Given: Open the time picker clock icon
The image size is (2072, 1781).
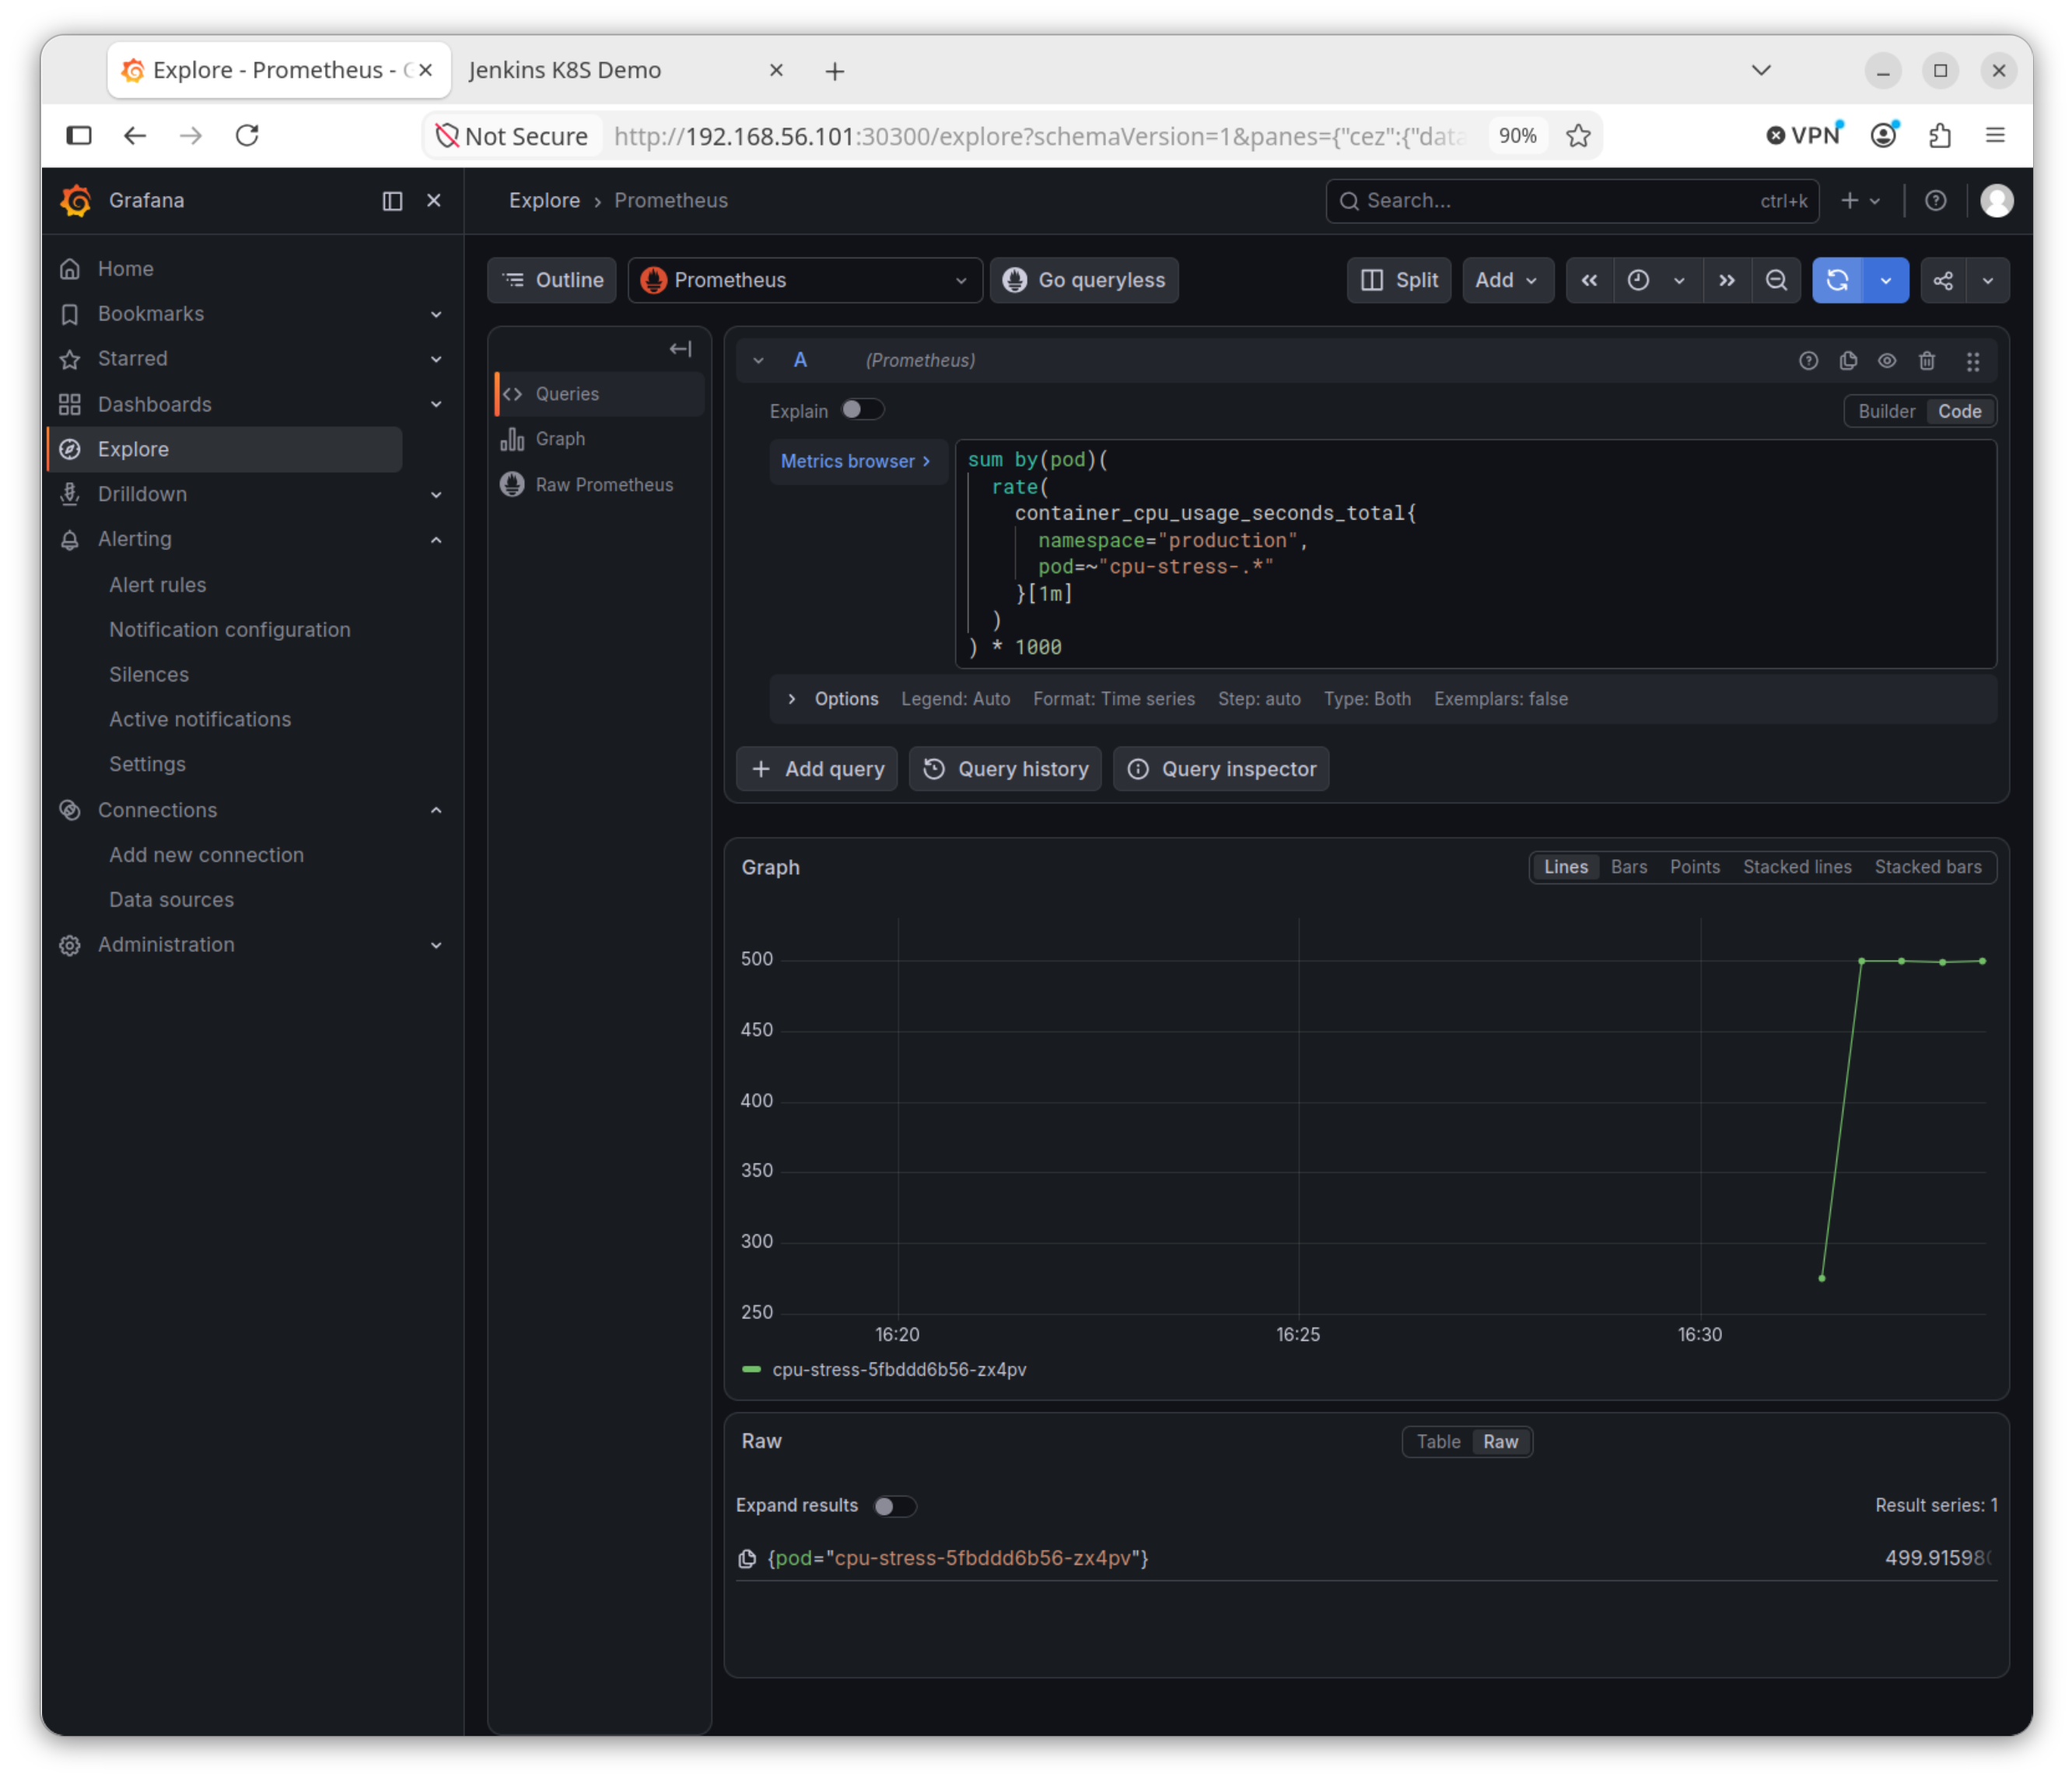Looking at the screenshot, I should coord(1638,280).
